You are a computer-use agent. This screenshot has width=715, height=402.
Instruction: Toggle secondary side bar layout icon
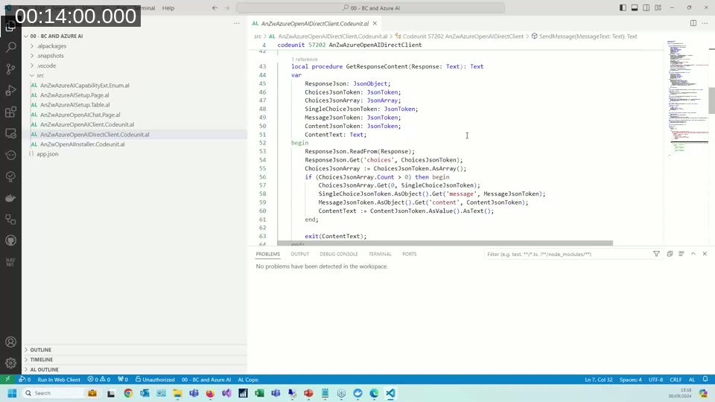[646, 7]
